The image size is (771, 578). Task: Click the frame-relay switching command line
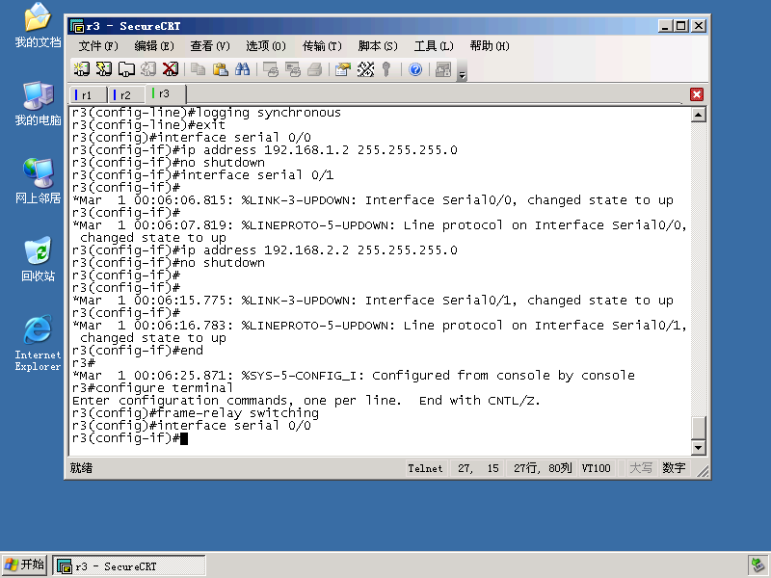(x=196, y=413)
